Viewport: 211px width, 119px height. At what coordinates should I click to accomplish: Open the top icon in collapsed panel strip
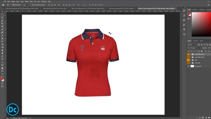pyautogui.click(x=184, y=11)
